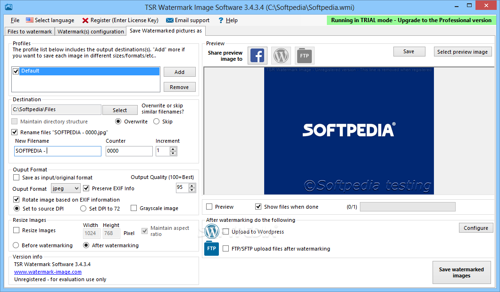Switch to Watermark(s) configuration tab
Screen dimensions: 500x292
point(91,31)
